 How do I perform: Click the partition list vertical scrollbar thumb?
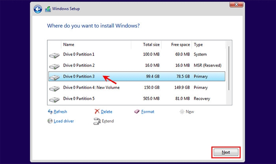[229, 68]
